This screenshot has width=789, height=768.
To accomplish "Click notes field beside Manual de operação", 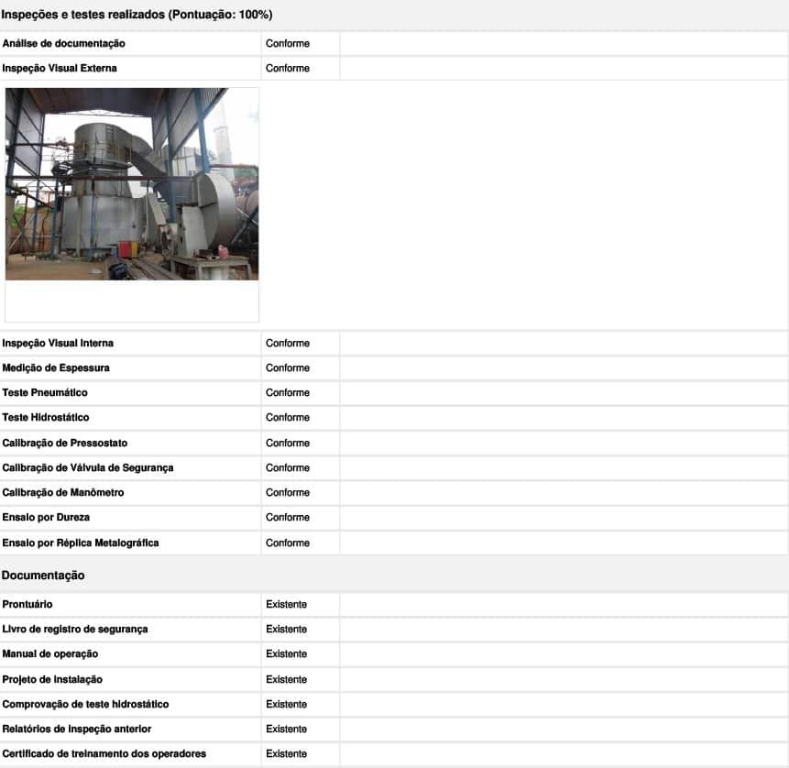I will pyautogui.click(x=563, y=653).
